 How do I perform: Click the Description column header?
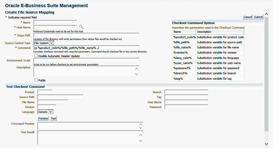coord(220,32)
